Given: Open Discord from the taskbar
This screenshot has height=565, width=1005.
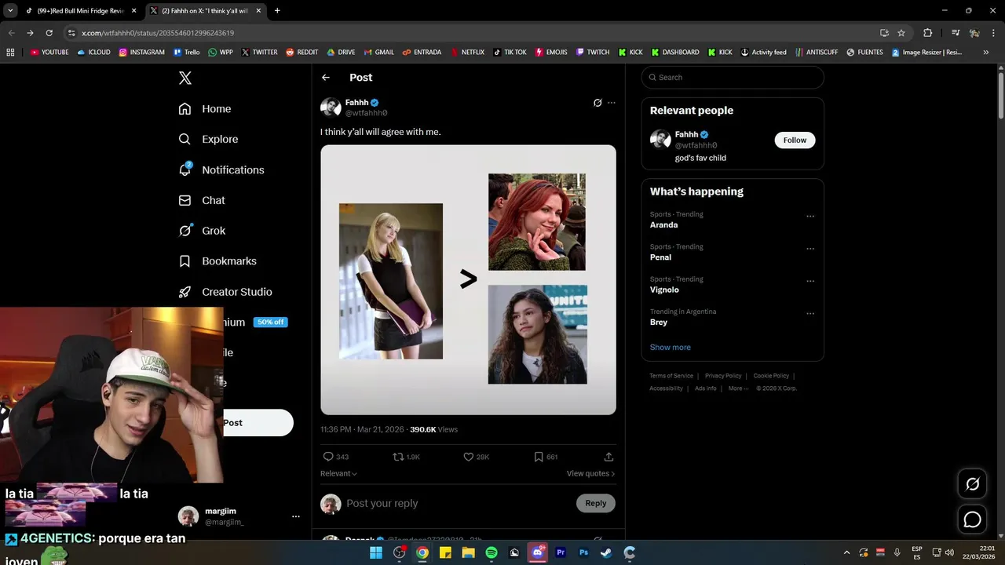Looking at the screenshot, I should (x=538, y=552).
